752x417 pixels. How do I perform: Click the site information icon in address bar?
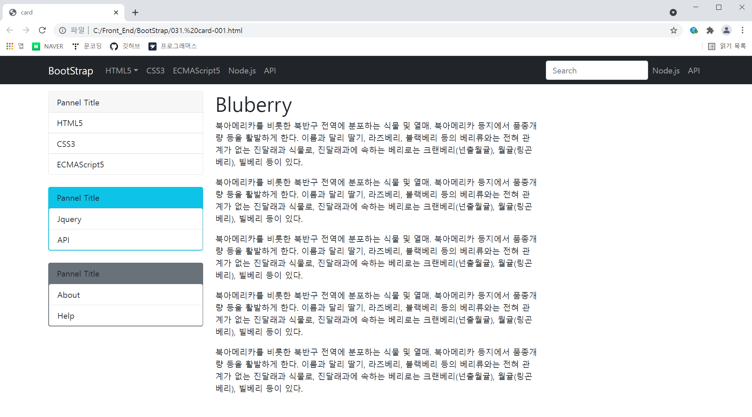(62, 30)
